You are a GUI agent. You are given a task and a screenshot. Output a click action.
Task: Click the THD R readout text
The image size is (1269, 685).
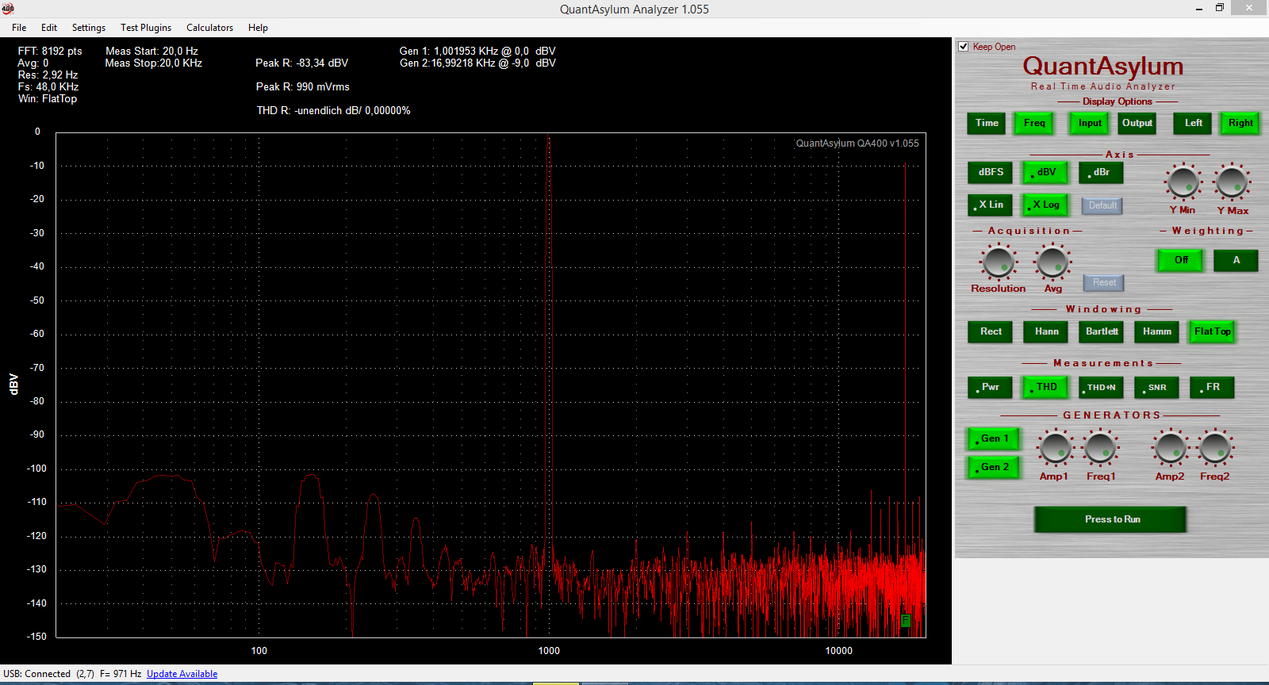[333, 111]
